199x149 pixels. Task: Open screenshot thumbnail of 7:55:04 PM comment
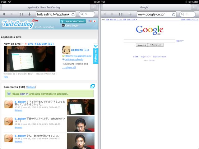tap(81, 141)
